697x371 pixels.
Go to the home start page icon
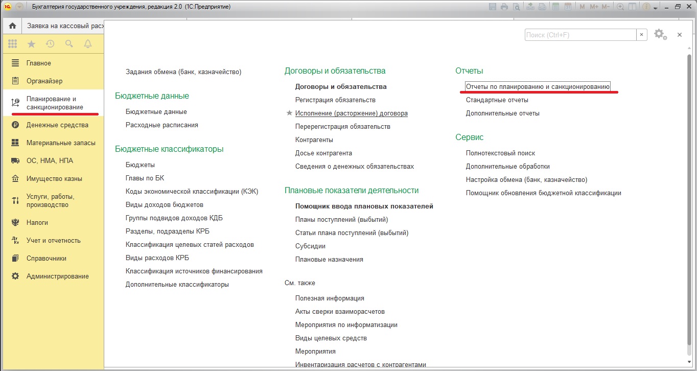point(12,26)
